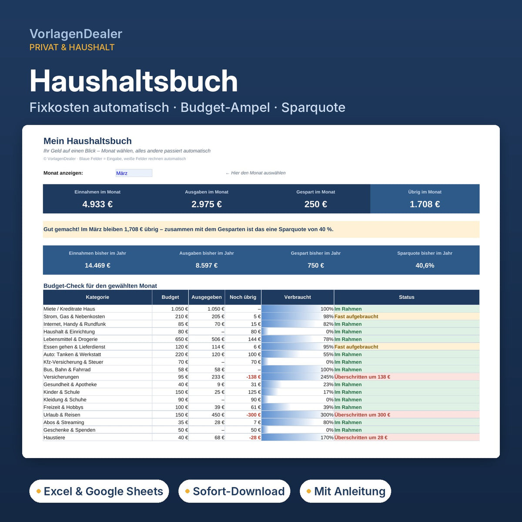Click the Status column header

coord(407,297)
